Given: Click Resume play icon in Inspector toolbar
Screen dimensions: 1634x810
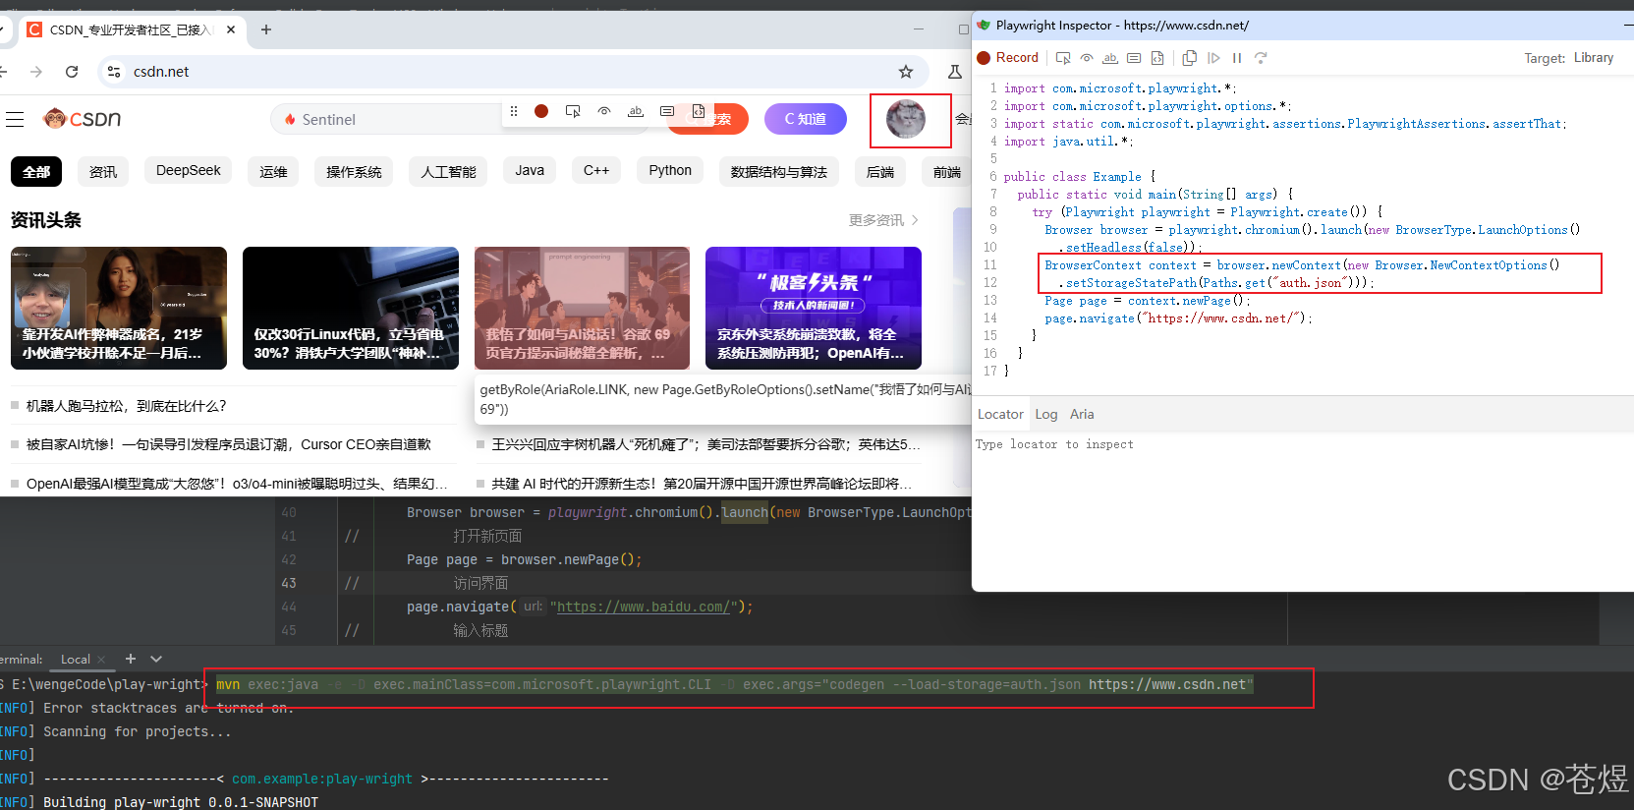Looking at the screenshot, I should [1213, 58].
